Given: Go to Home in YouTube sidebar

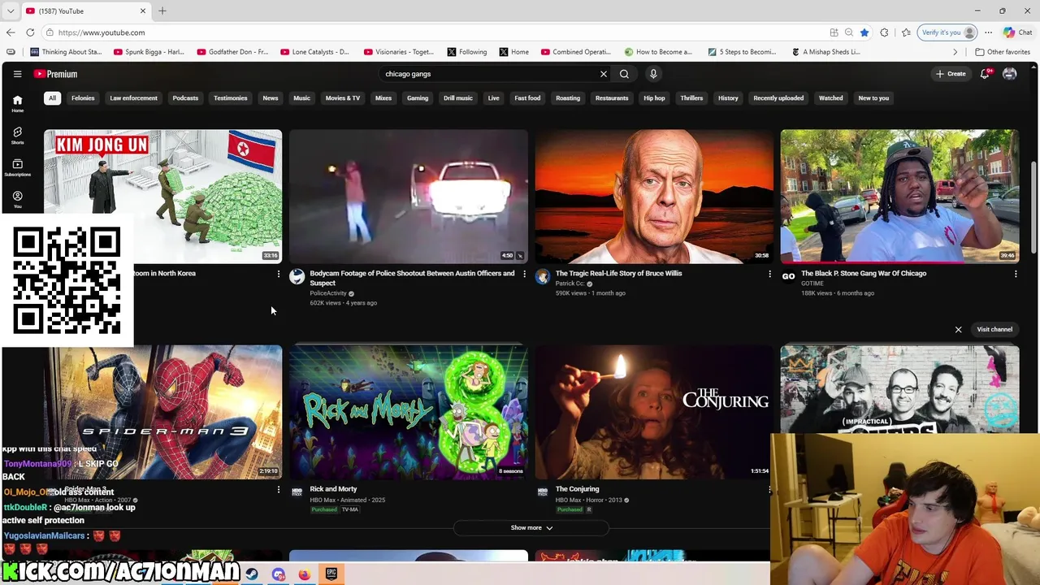Looking at the screenshot, I should (17, 103).
